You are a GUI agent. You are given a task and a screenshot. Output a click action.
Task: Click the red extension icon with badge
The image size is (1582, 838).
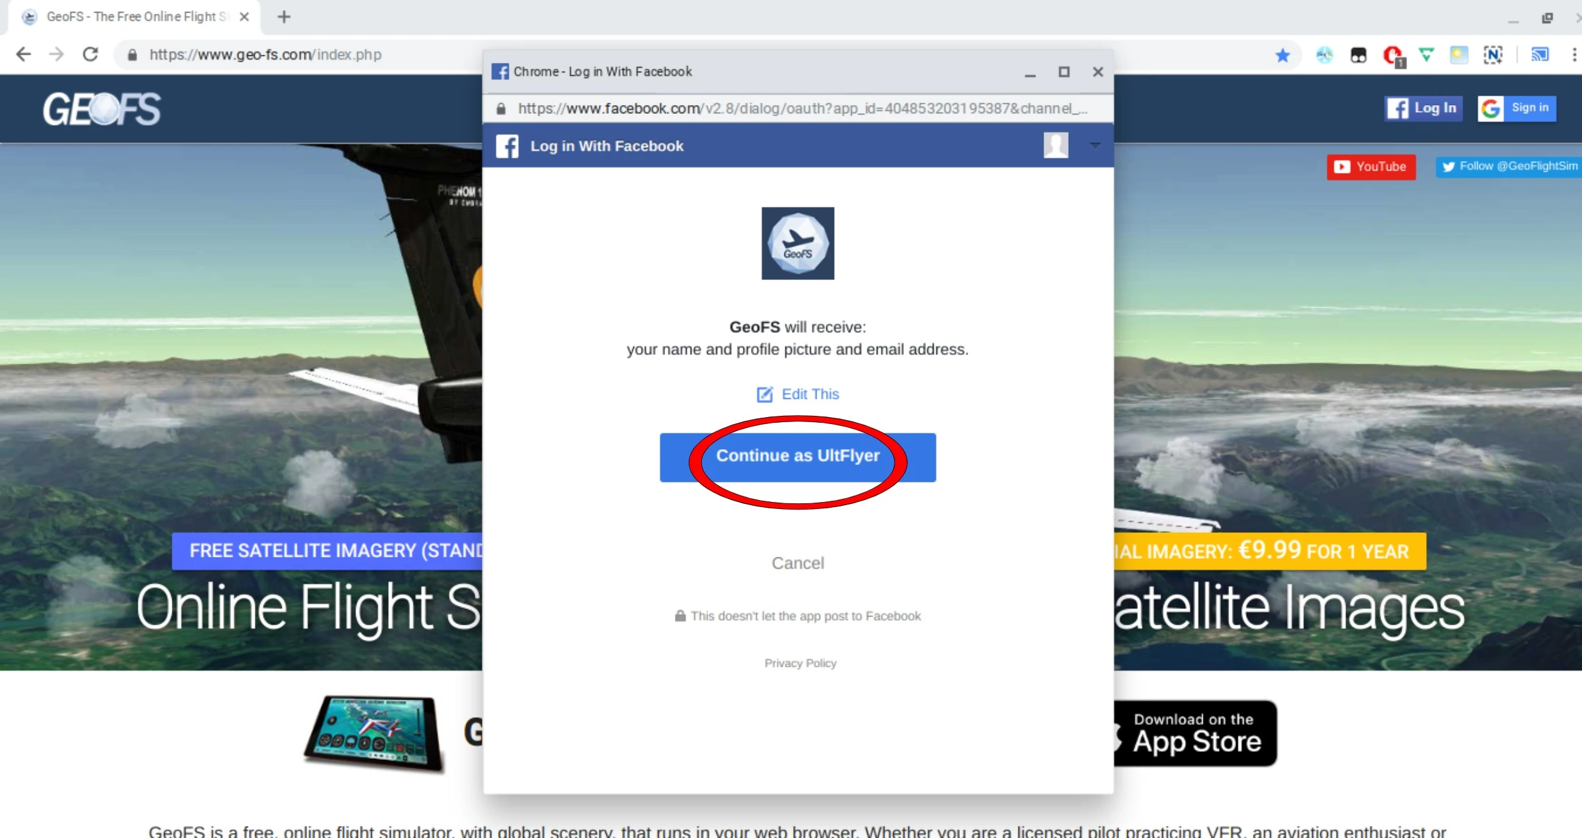pyautogui.click(x=1393, y=55)
